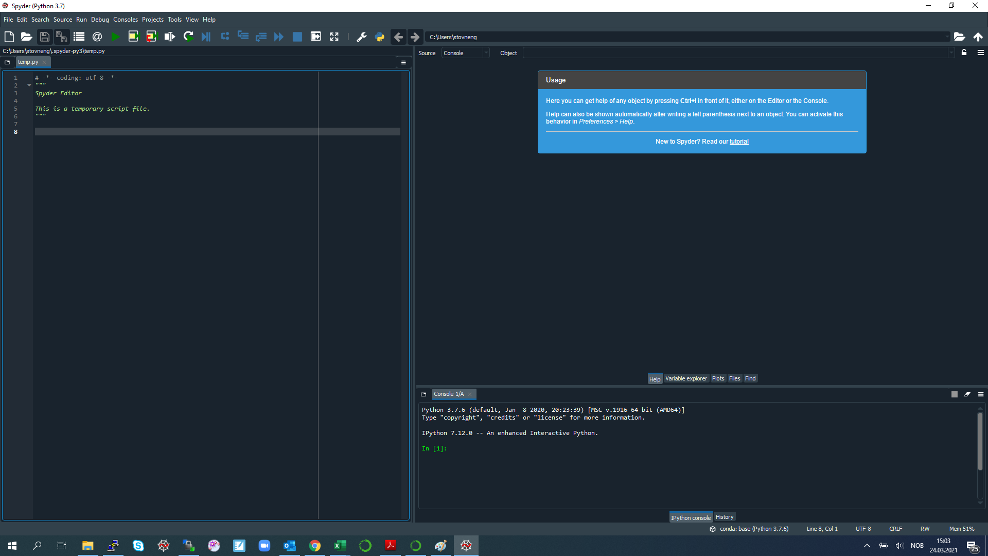Open the Projects menu
Image resolution: width=988 pixels, height=556 pixels.
(x=153, y=20)
